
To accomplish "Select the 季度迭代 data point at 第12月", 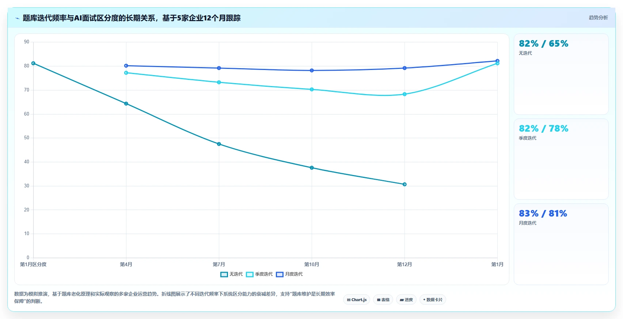I will pos(404,94).
